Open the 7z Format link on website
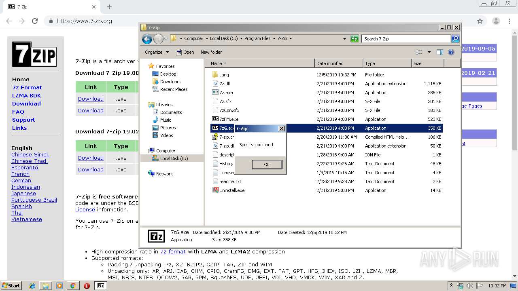518x291 pixels. click(x=27, y=87)
